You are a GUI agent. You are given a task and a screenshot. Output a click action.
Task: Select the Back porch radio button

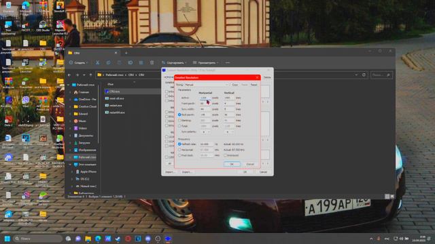click(179, 115)
